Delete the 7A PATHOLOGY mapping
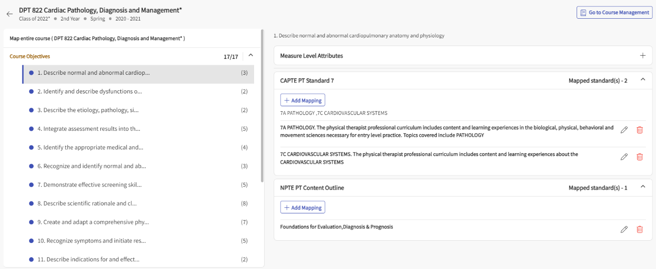Image resolution: width=656 pixels, height=269 pixels. pyautogui.click(x=640, y=130)
